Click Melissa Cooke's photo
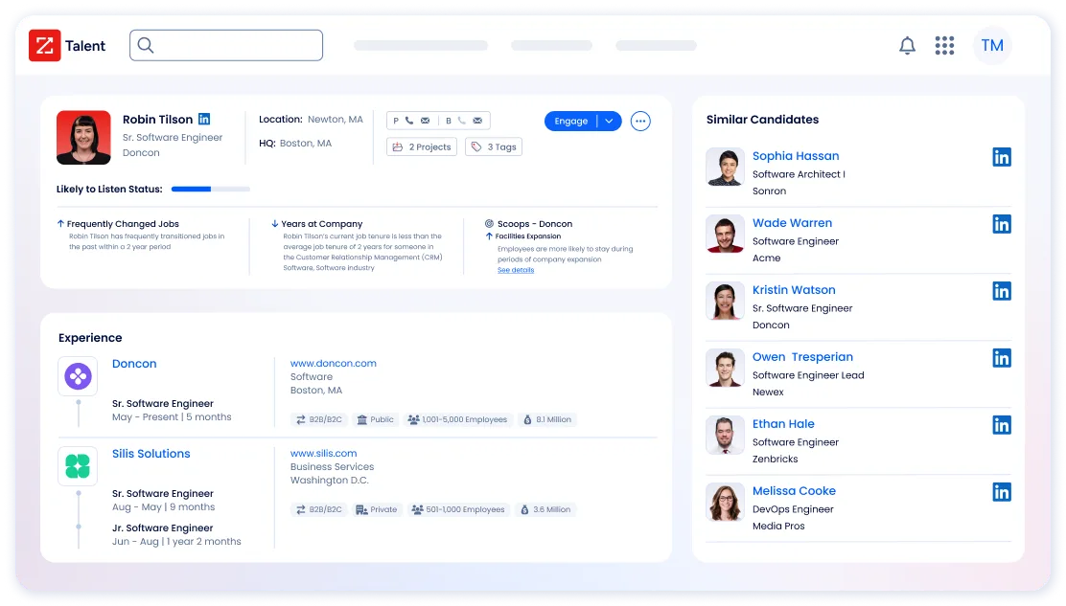 (x=725, y=503)
